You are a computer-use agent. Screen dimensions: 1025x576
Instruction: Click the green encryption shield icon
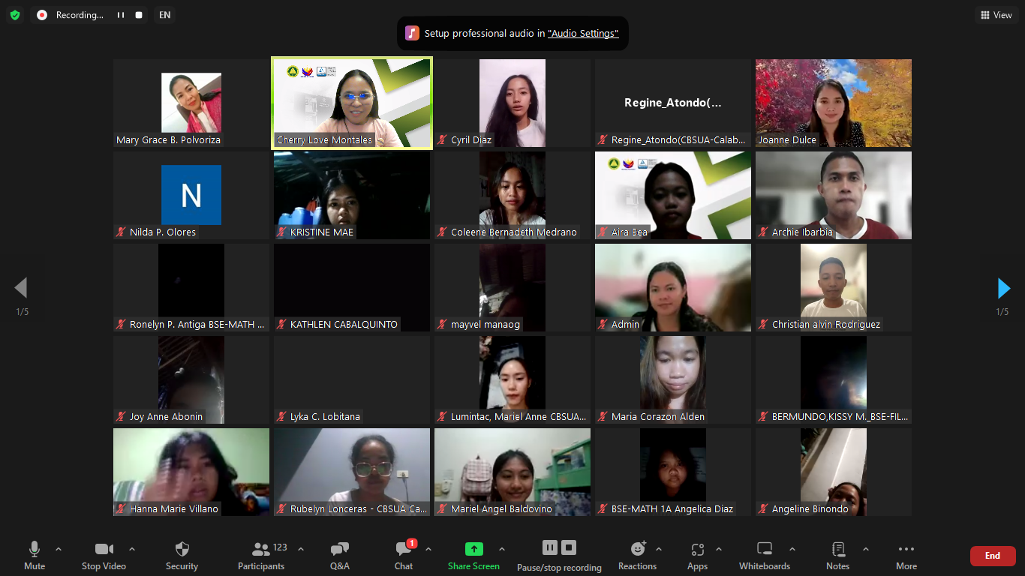click(15, 15)
